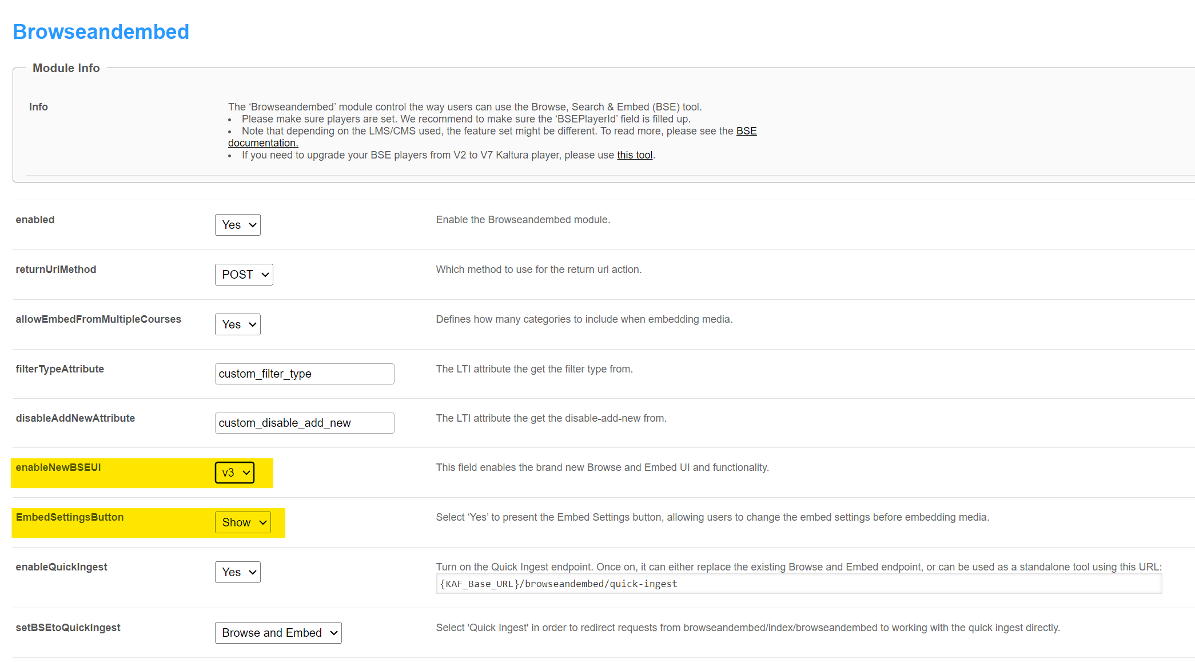The image size is (1195, 662).
Task: Open the BSE documentation link
Action: pyautogui.click(x=746, y=131)
